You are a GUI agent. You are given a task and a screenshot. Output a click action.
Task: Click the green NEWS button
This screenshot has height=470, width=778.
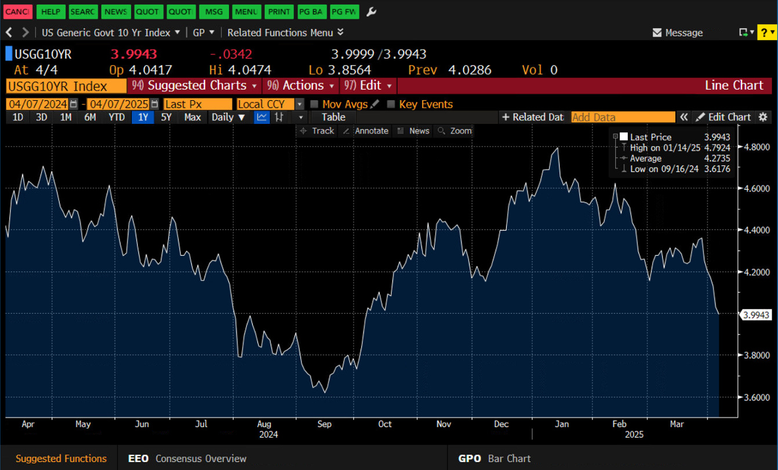(116, 12)
